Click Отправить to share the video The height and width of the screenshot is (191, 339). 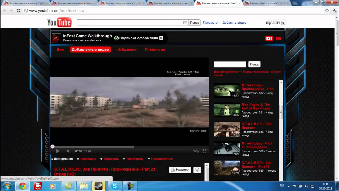[109, 159]
